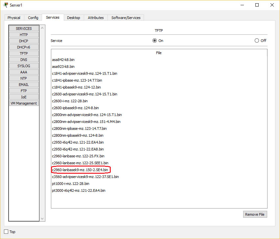
Task: Click the Server1 window title icon
Action: tap(6, 5)
